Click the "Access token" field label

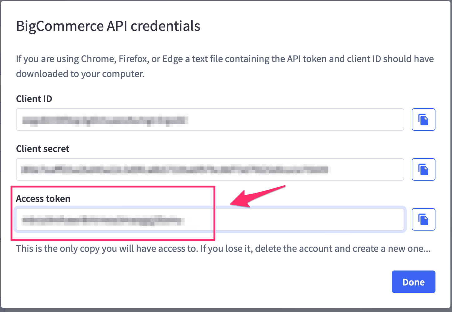43,198
